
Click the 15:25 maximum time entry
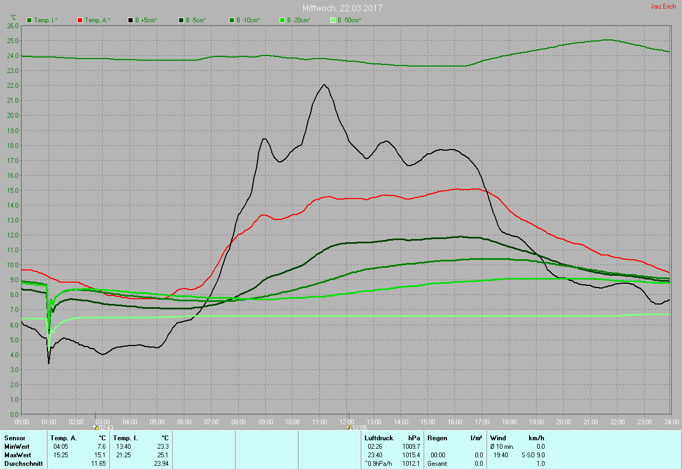pos(60,455)
